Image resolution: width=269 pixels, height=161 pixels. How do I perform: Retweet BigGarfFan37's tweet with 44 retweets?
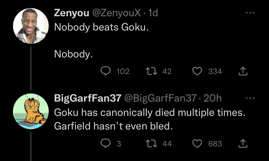click(150, 143)
